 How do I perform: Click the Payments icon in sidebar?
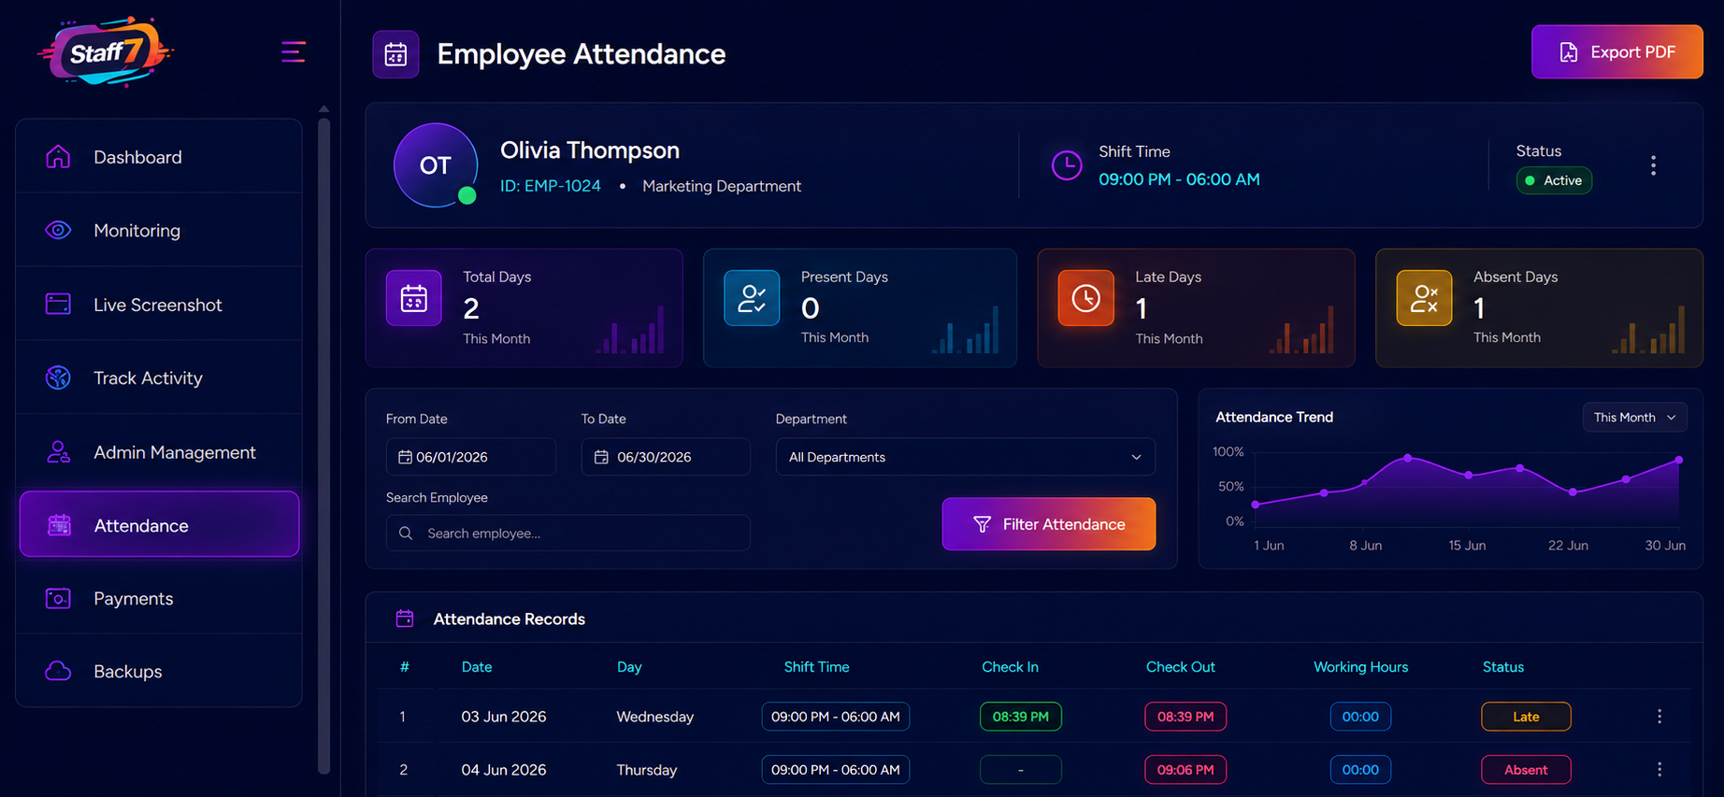pos(58,598)
